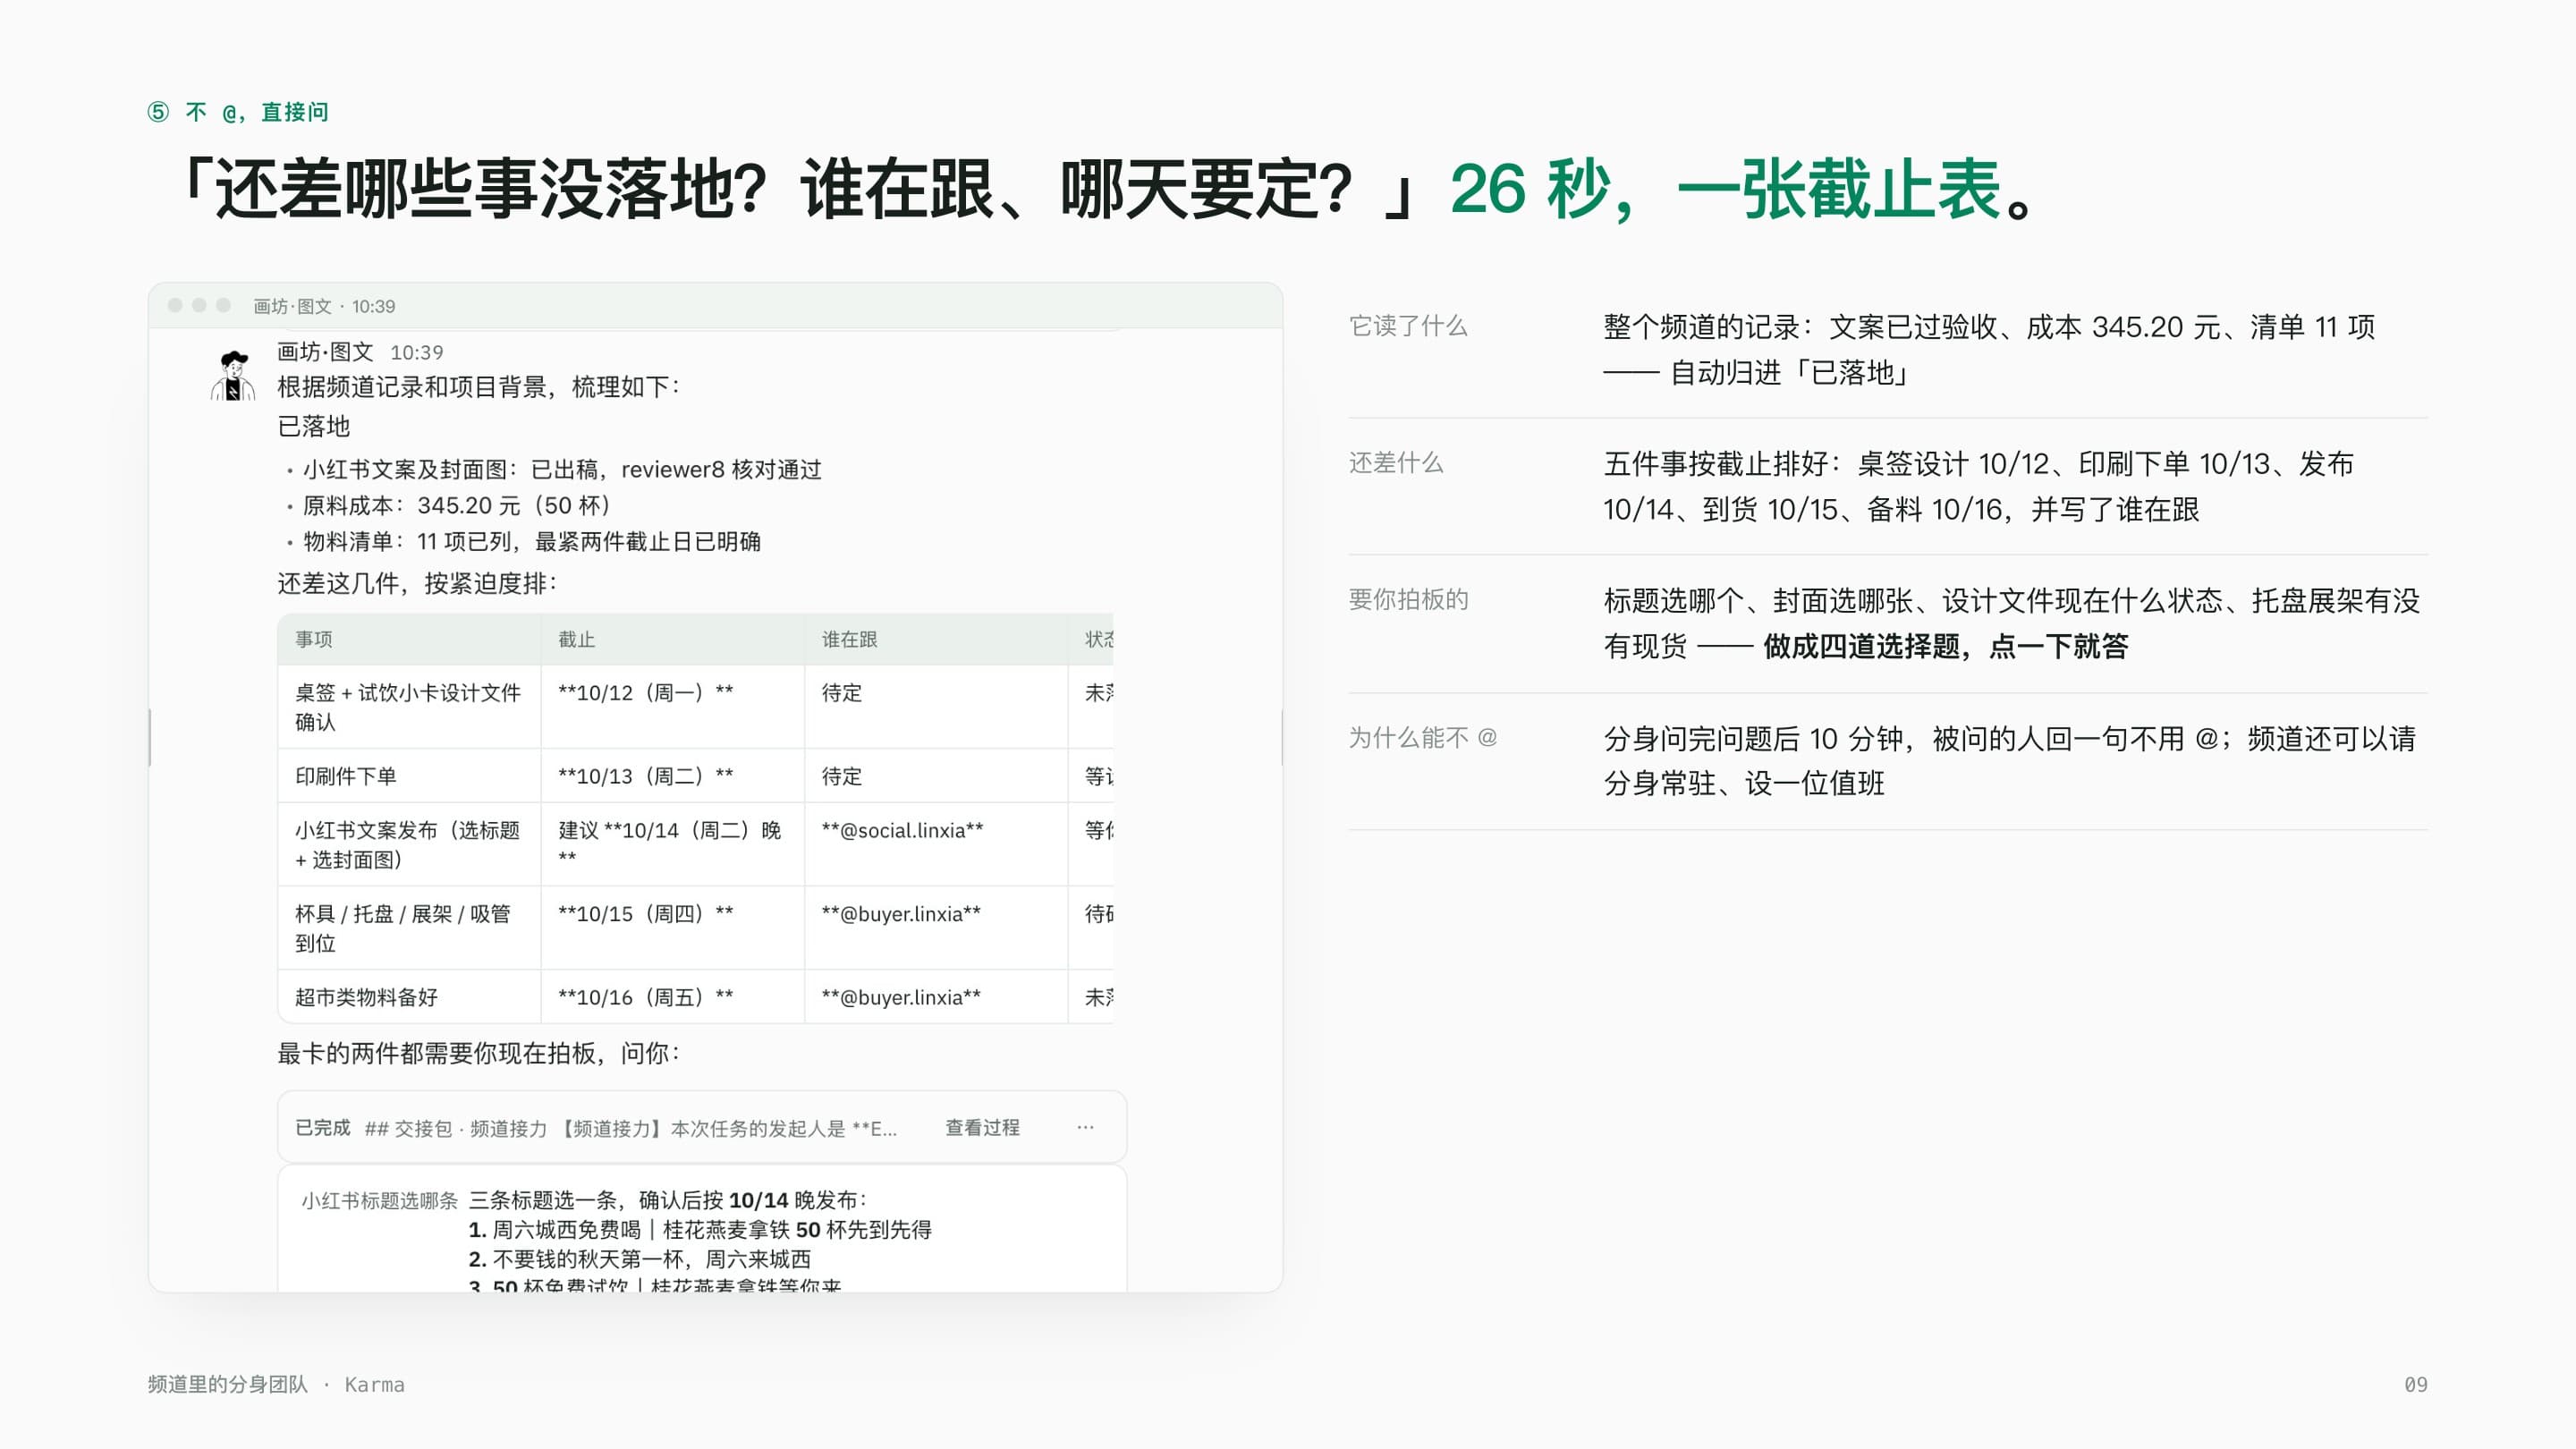
Task: Click the 桌签 + 试饮小卡设计文件确认 cell
Action: click(409, 707)
